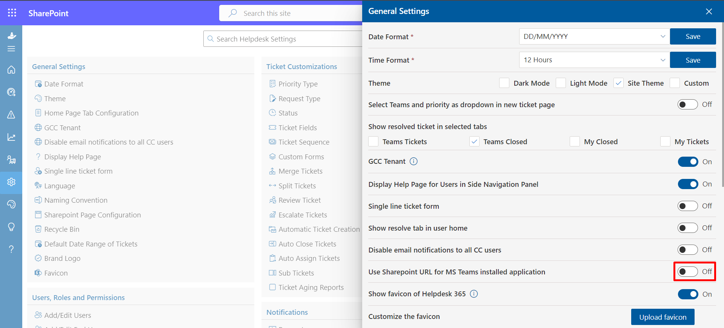Turn off Show favicon of Helpdesk 365 toggle
This screenshot has width=724, height=328.
688,294
